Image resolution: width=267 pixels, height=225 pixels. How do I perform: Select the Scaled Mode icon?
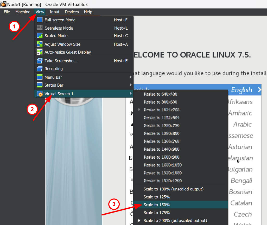click(x=40, y=35)
